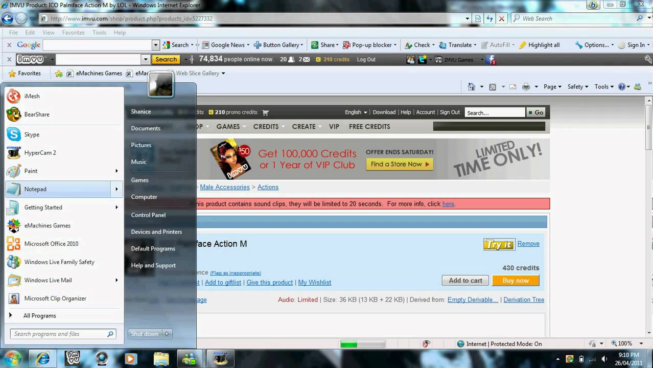Viewport: 653px width, 368px height.
Task: Click the Remove link
Action: click(528, 244)
